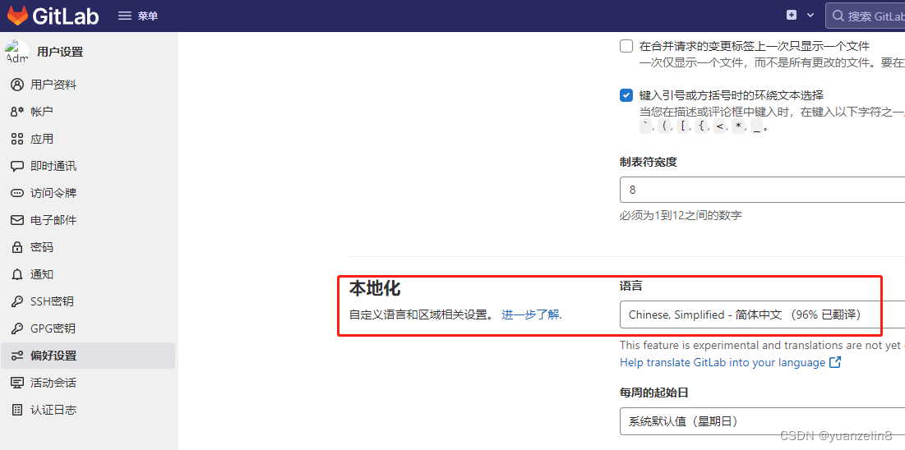The height and width of the screenshot is (450, 905).
Task: Click the SSH密钥 key icon
Action: (x=17, y=301)
